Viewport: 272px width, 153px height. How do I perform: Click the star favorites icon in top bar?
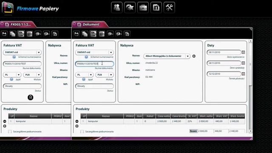pos(130,8)
